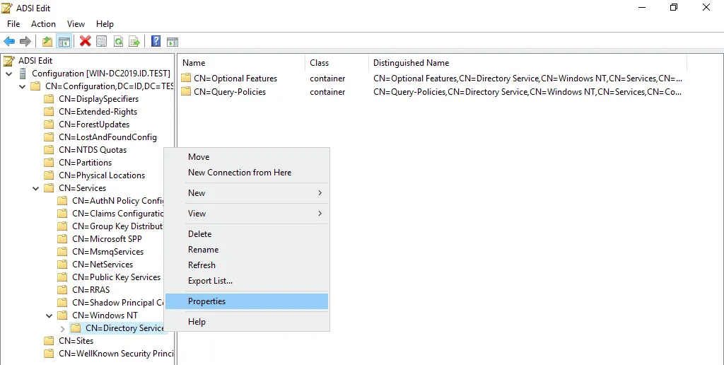Toggle Show/Hide Console Tree toolbar icon
The height and width of the screenshot is (365, 724).
(64, 41)
